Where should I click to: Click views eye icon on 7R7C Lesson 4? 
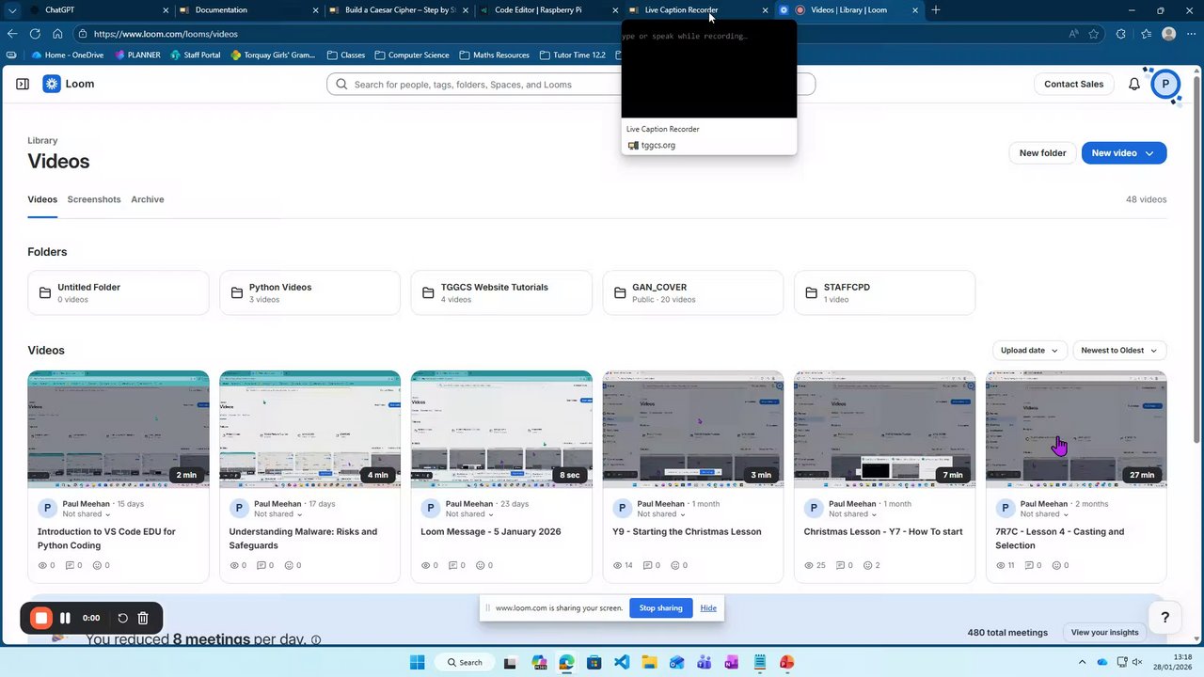(x=1002, y=565)
